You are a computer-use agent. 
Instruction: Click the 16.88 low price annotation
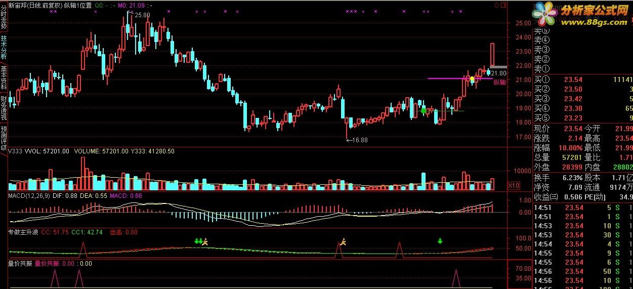(x=357, y=140)
